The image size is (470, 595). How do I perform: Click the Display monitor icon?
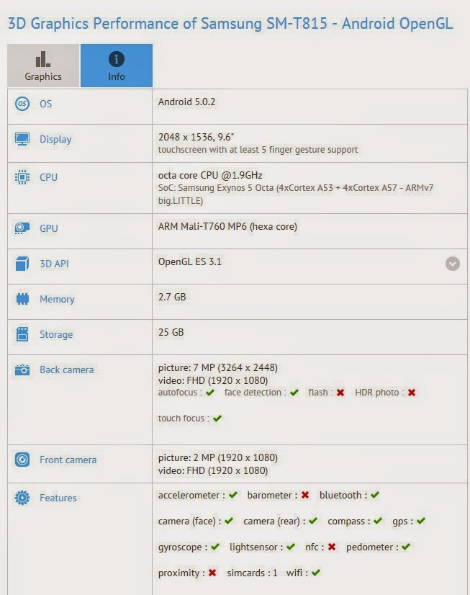(x=22, y=139)
